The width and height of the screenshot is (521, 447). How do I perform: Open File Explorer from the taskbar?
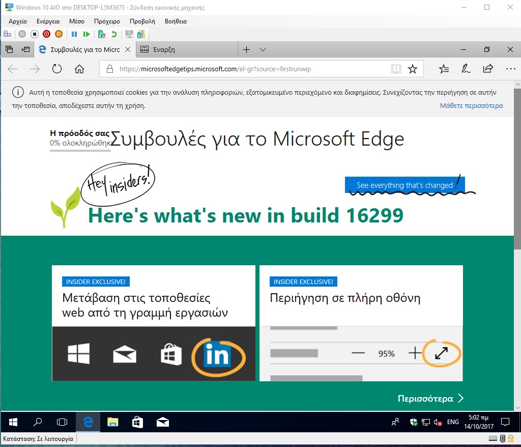(x=112, y=422)
